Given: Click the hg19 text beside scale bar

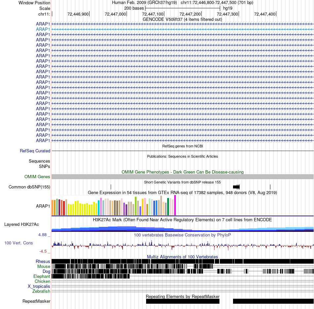Looking at the screenshot, I should click(228, 8).
